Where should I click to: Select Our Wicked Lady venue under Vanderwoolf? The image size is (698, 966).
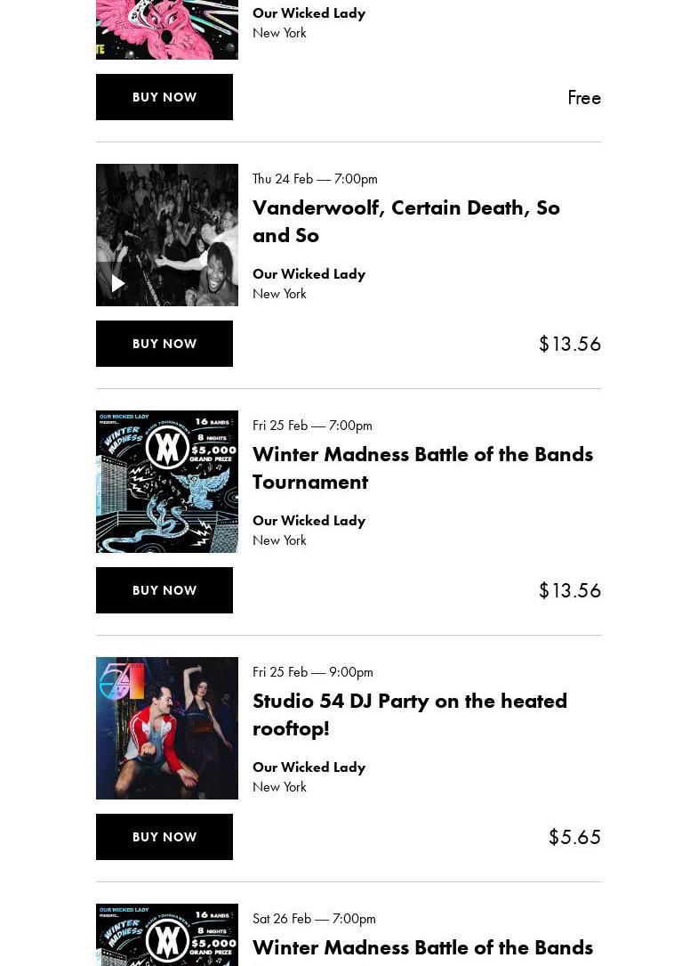309,274
